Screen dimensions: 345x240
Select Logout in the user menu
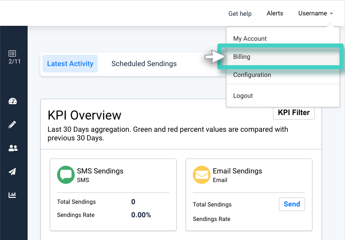(283, 96)
